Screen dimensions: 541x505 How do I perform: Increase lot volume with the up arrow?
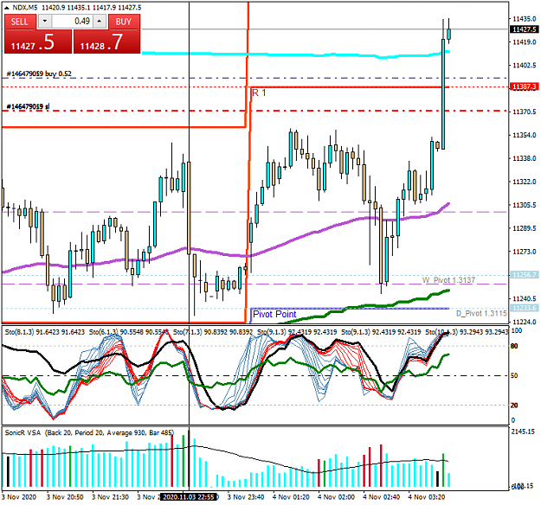point(100,22)
